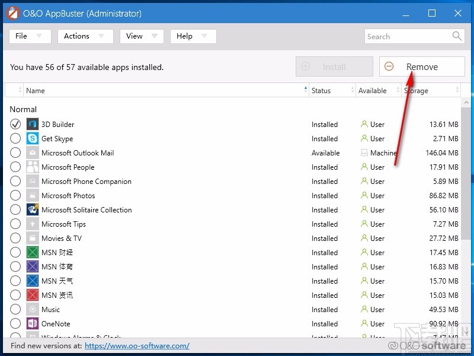Select the 3D Builder app icon
This screenshot has height=356, width=474.
pyautogui.click(x=31, y=124)
